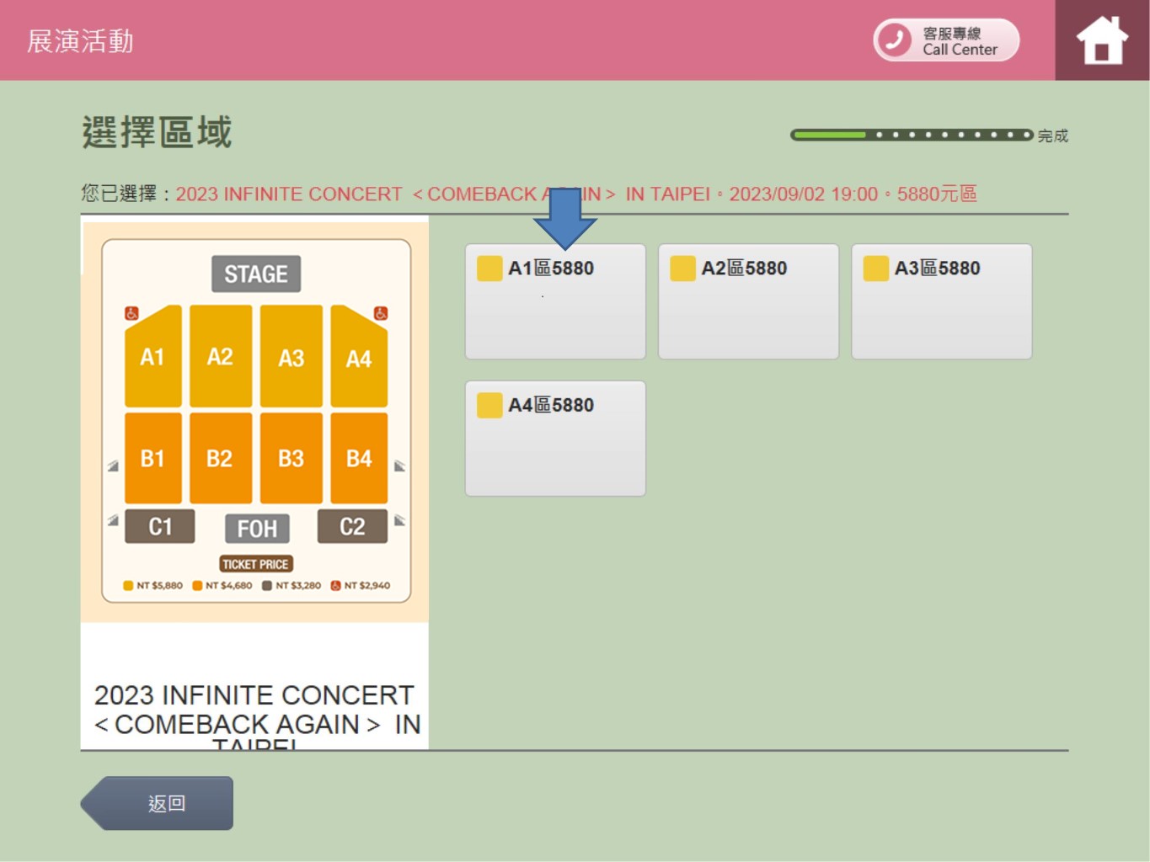Click the 展演活動 header title

coord(80,41)
